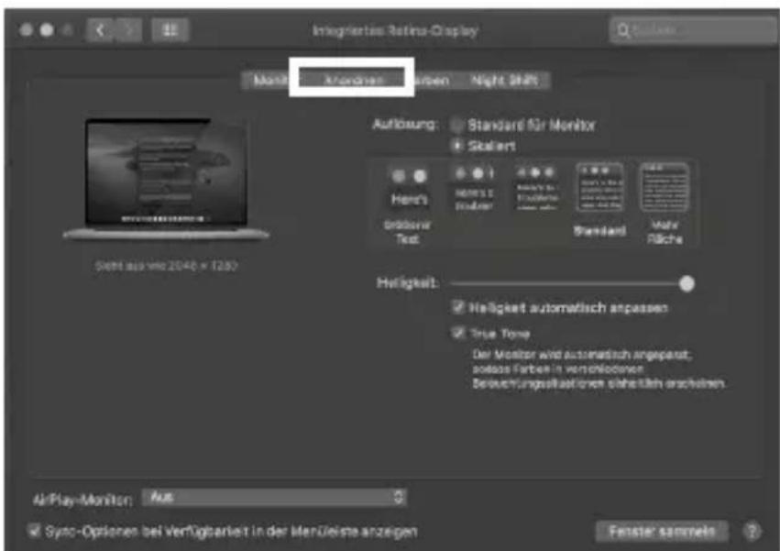Image resolution: width=780 pixels, height=551 pixels.
Task: Choose Standard für Monitor resolution
Action: coord(456,125)
